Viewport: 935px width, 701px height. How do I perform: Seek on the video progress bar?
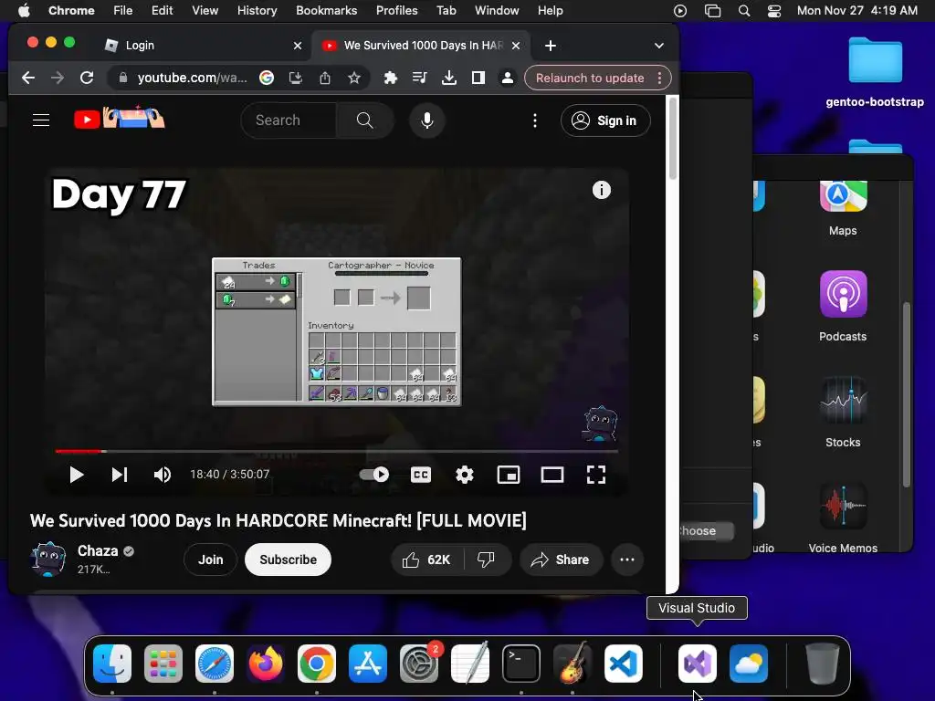click(336, 451)
